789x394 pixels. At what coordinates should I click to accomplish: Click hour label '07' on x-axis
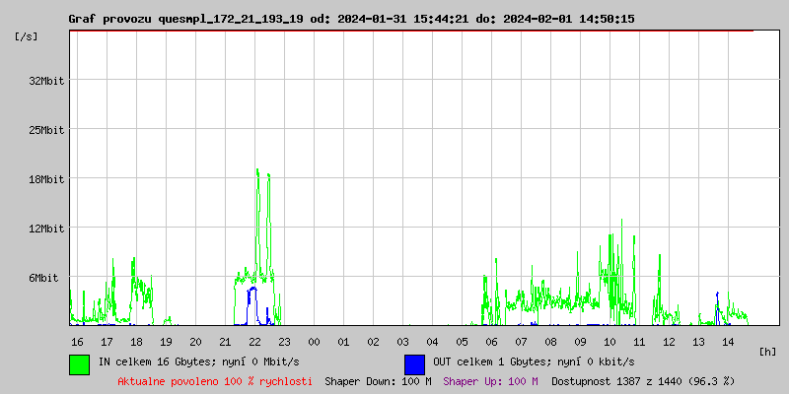tap(522, 342)
